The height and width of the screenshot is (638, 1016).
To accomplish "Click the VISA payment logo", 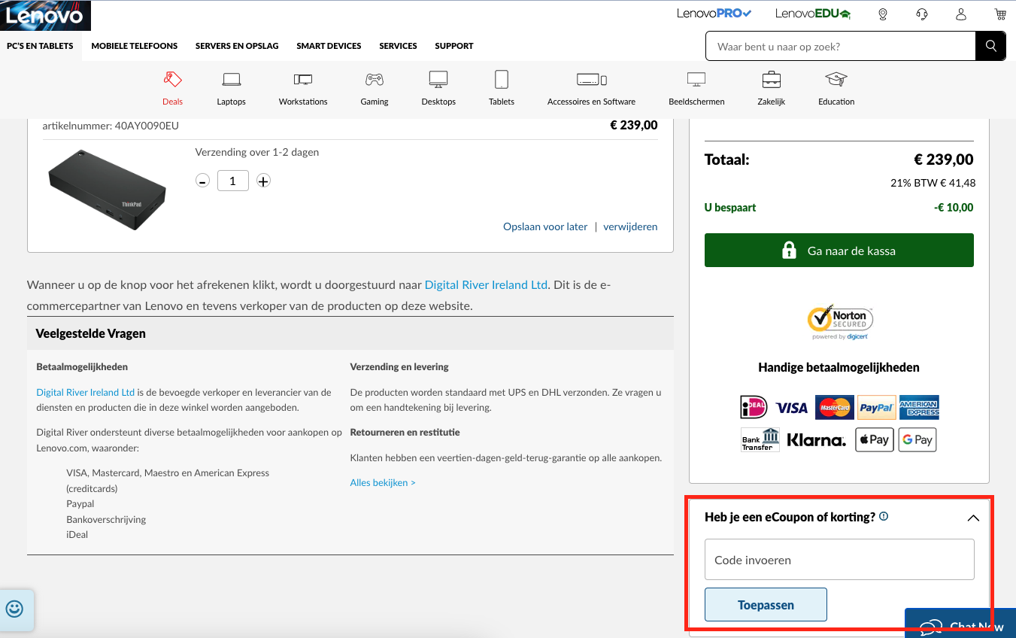I will (x=791, y=408).
